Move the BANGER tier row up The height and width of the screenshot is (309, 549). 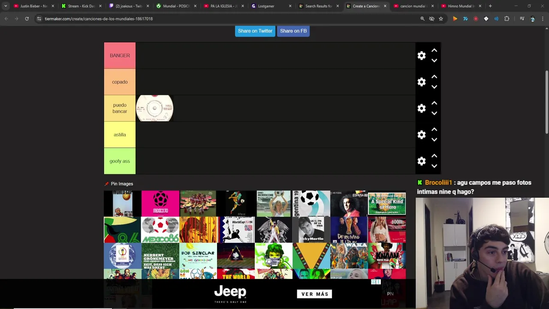(434, 51)
